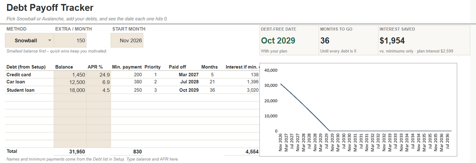Select Credit card interest value 138
The image size is (476, 163).
tap(255, 75)
